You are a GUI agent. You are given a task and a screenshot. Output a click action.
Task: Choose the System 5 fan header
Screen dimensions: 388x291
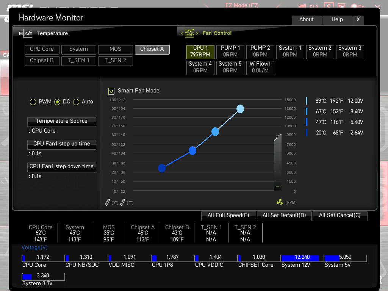(230, 67)
